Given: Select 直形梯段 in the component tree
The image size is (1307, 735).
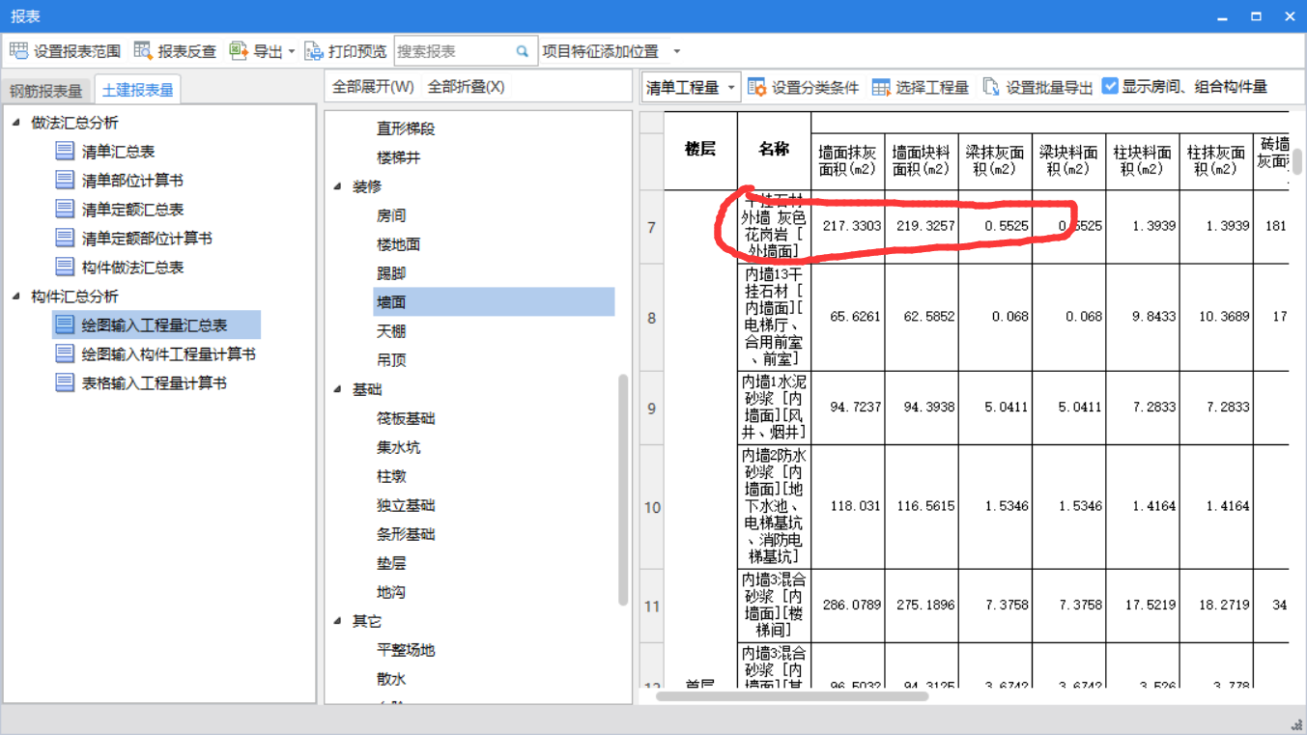Looking at the screenshot, I should click(x=406, y=128).
